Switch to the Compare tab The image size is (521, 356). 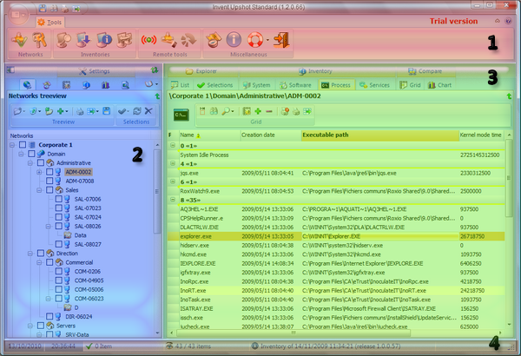(425, 71)
